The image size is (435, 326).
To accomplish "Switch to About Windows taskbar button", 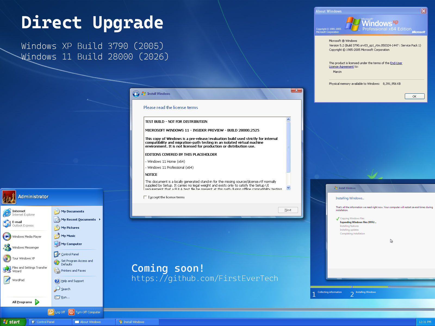I will [94, 322].
